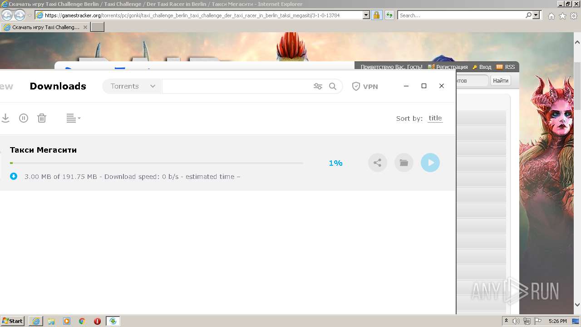Viewport: 581px width, 327px height.
Task: Switch to the Downloads tab
Action: tap(58, 86)
